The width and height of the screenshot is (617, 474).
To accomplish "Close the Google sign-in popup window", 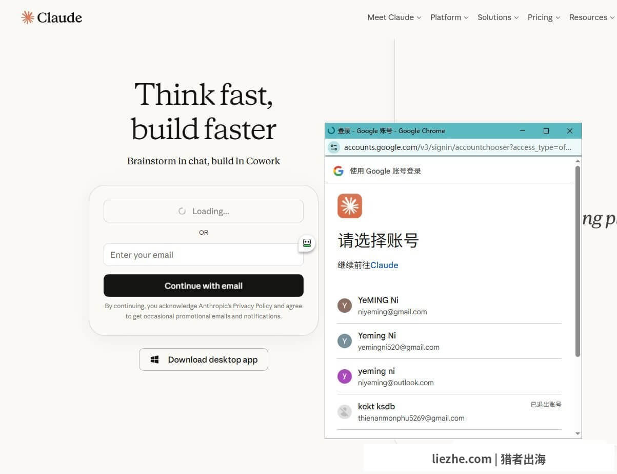I will click(569, 131).
